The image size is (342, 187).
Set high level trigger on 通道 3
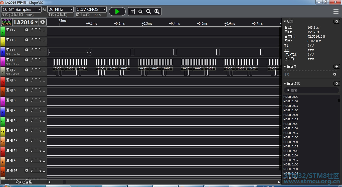(36, 40)
